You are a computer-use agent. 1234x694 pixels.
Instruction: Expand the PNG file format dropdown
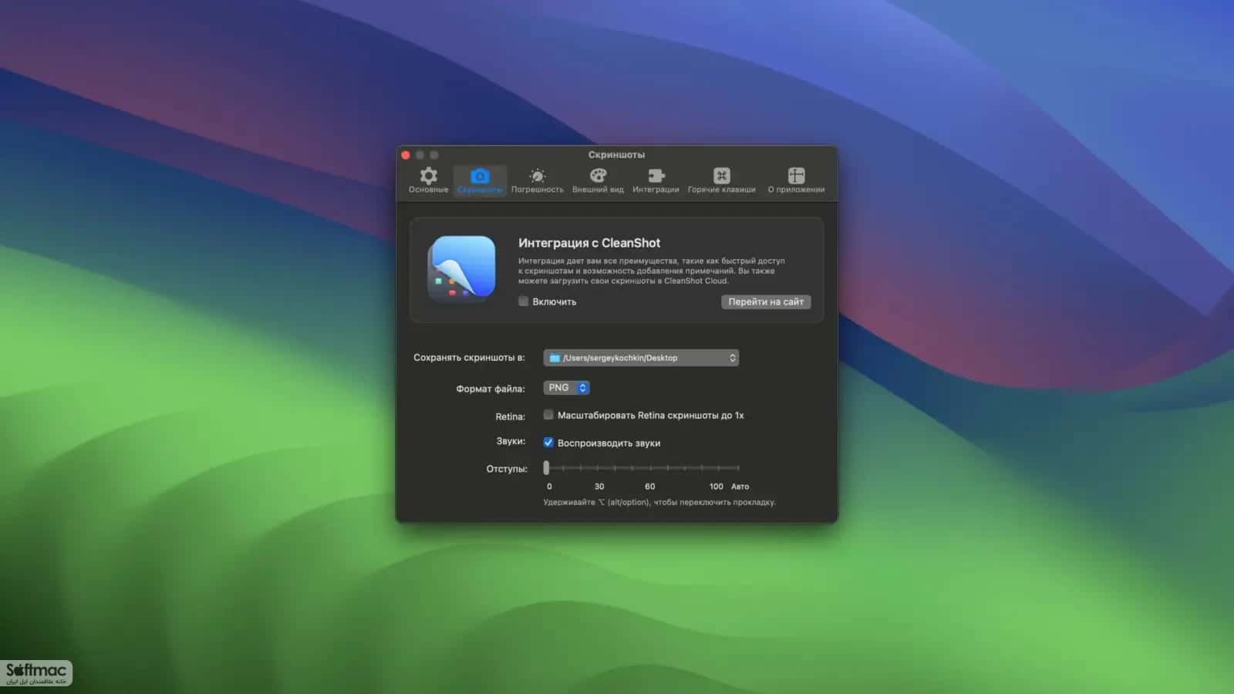tap(566, 388)
